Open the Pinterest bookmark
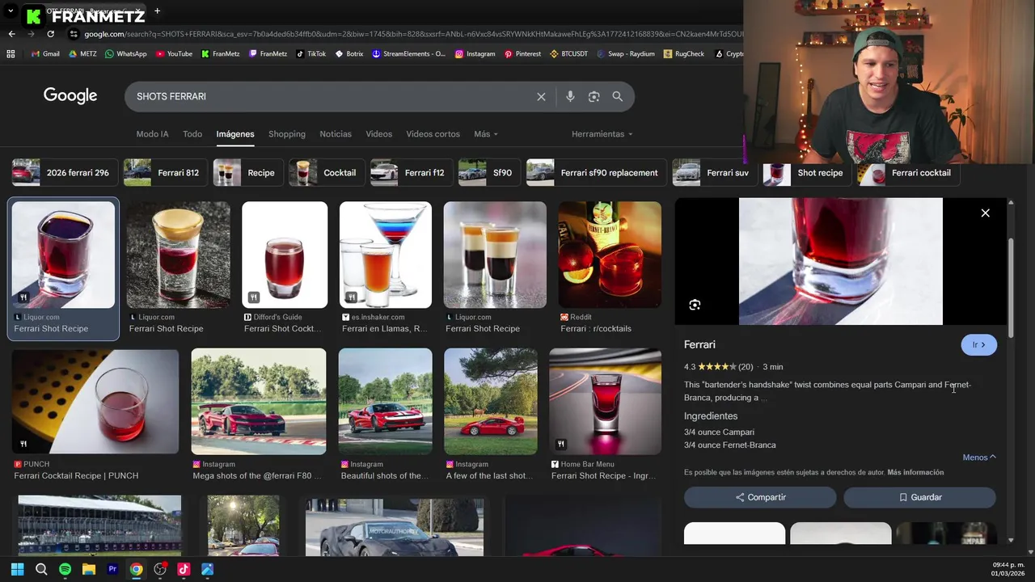This screenshot has width=1035, height=582. click(522, 54)
